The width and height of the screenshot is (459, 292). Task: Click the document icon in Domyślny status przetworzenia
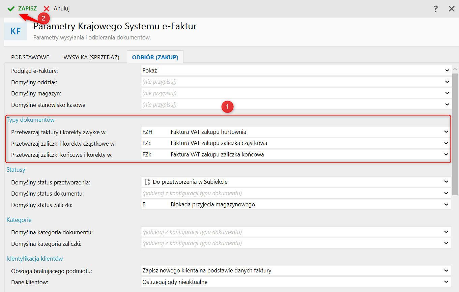[x=147, y=182]
